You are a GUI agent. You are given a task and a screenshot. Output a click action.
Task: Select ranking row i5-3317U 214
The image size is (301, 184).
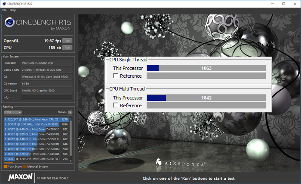[x=36, y=159]
